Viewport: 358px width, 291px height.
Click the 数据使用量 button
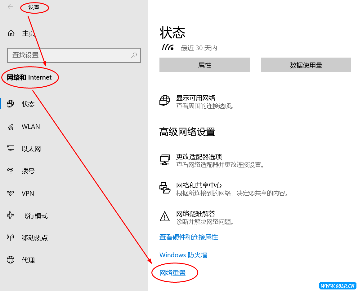pos(306,65)
